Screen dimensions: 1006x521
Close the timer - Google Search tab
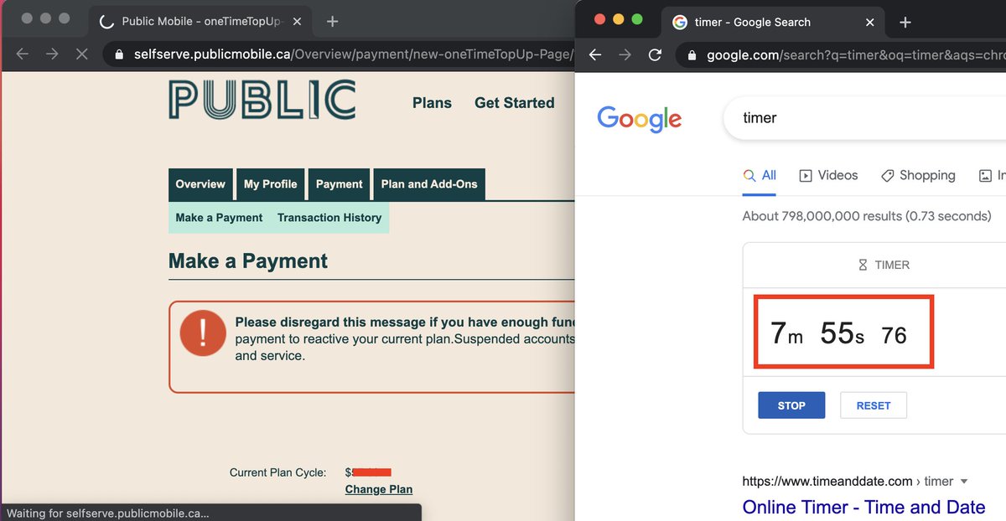coord(869,23)
